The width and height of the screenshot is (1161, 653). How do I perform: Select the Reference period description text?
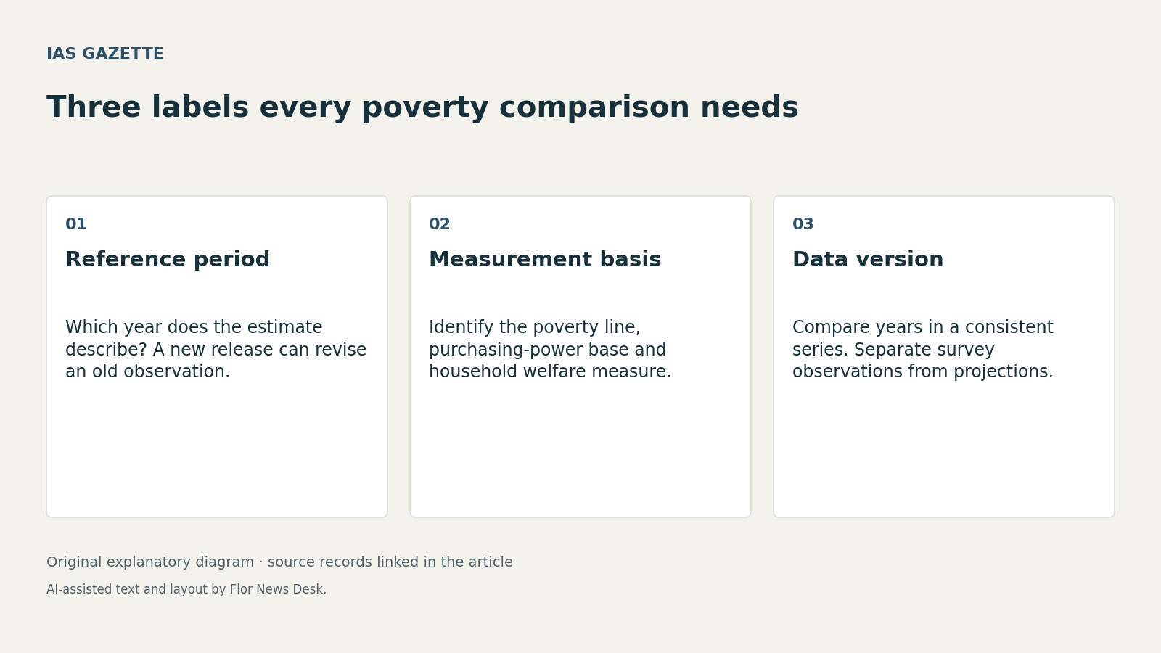pyautogui.click(x=216, y=350)
